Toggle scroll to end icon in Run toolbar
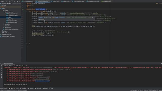 [x=2, y=73]
